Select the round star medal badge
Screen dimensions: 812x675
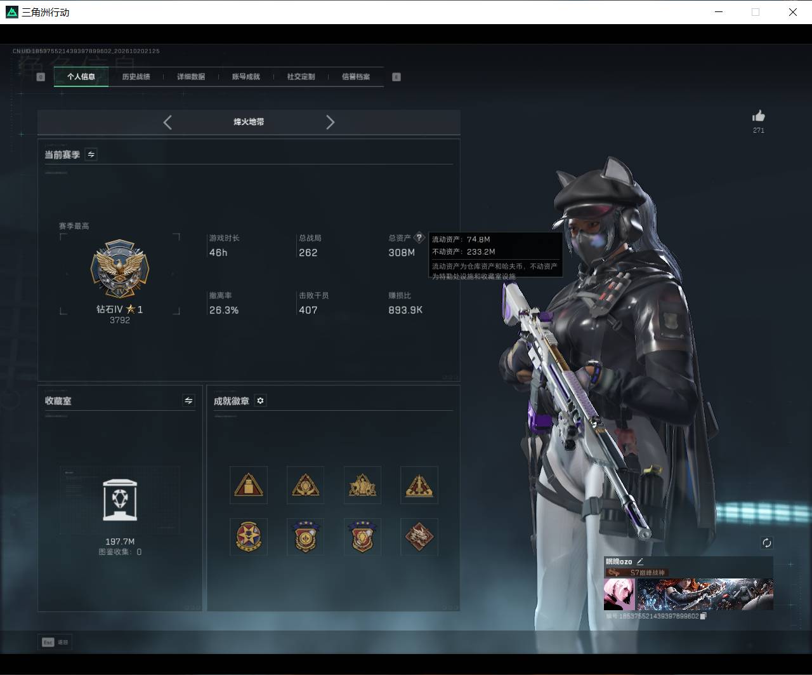249,537
